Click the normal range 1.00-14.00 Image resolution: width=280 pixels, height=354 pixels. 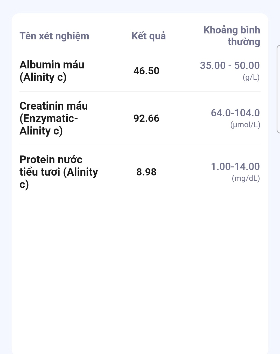click(235, 167)
